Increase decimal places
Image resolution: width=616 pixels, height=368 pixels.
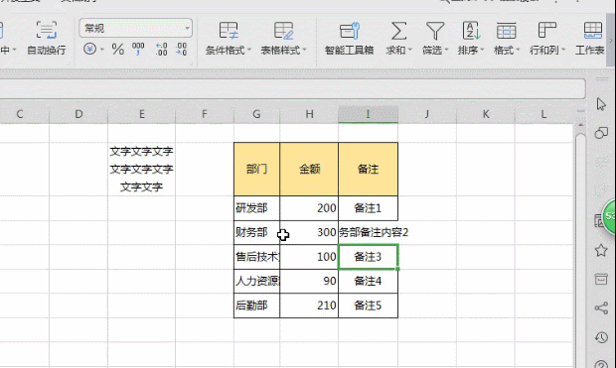pyautogui.click(x=162, y=49)
